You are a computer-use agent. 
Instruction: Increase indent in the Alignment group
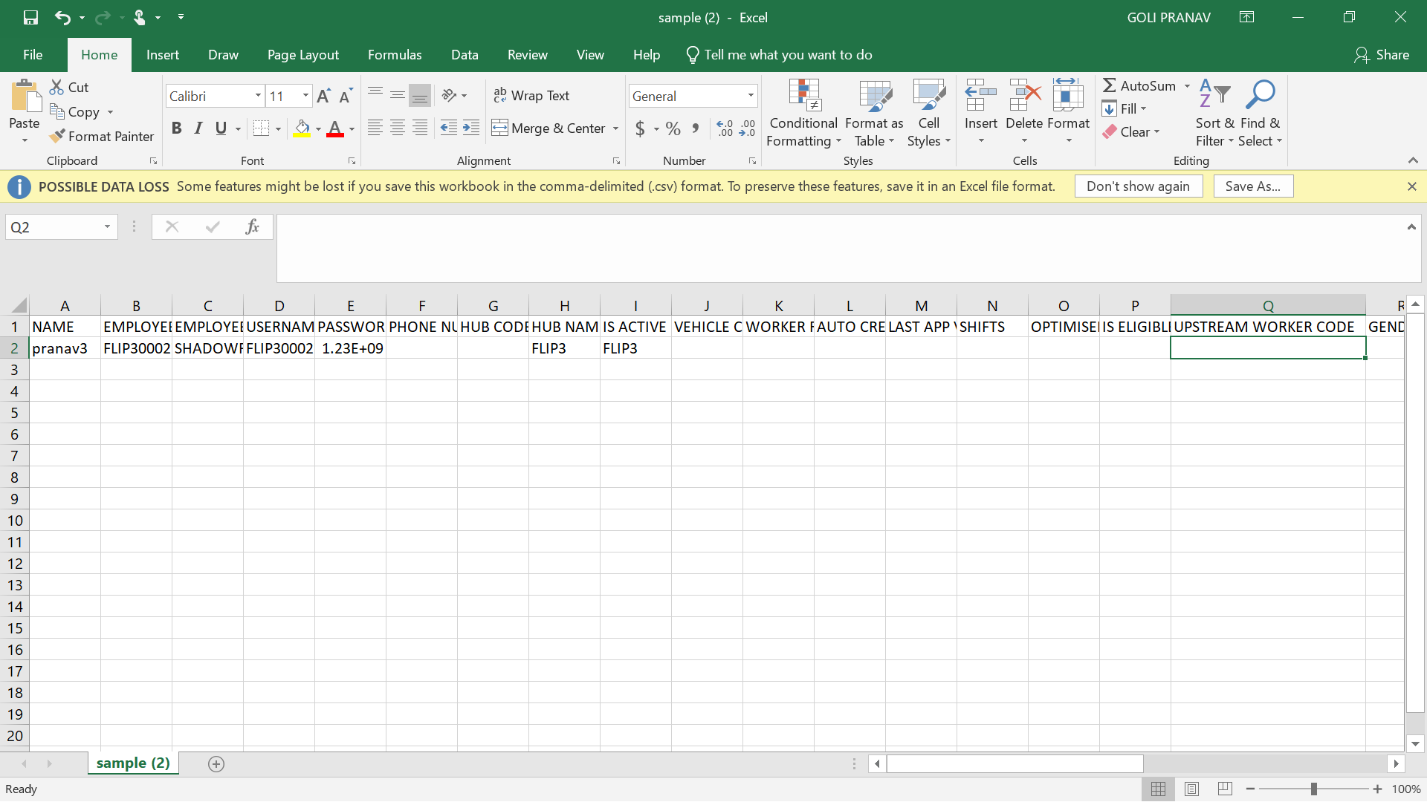(x=471, y=128)
